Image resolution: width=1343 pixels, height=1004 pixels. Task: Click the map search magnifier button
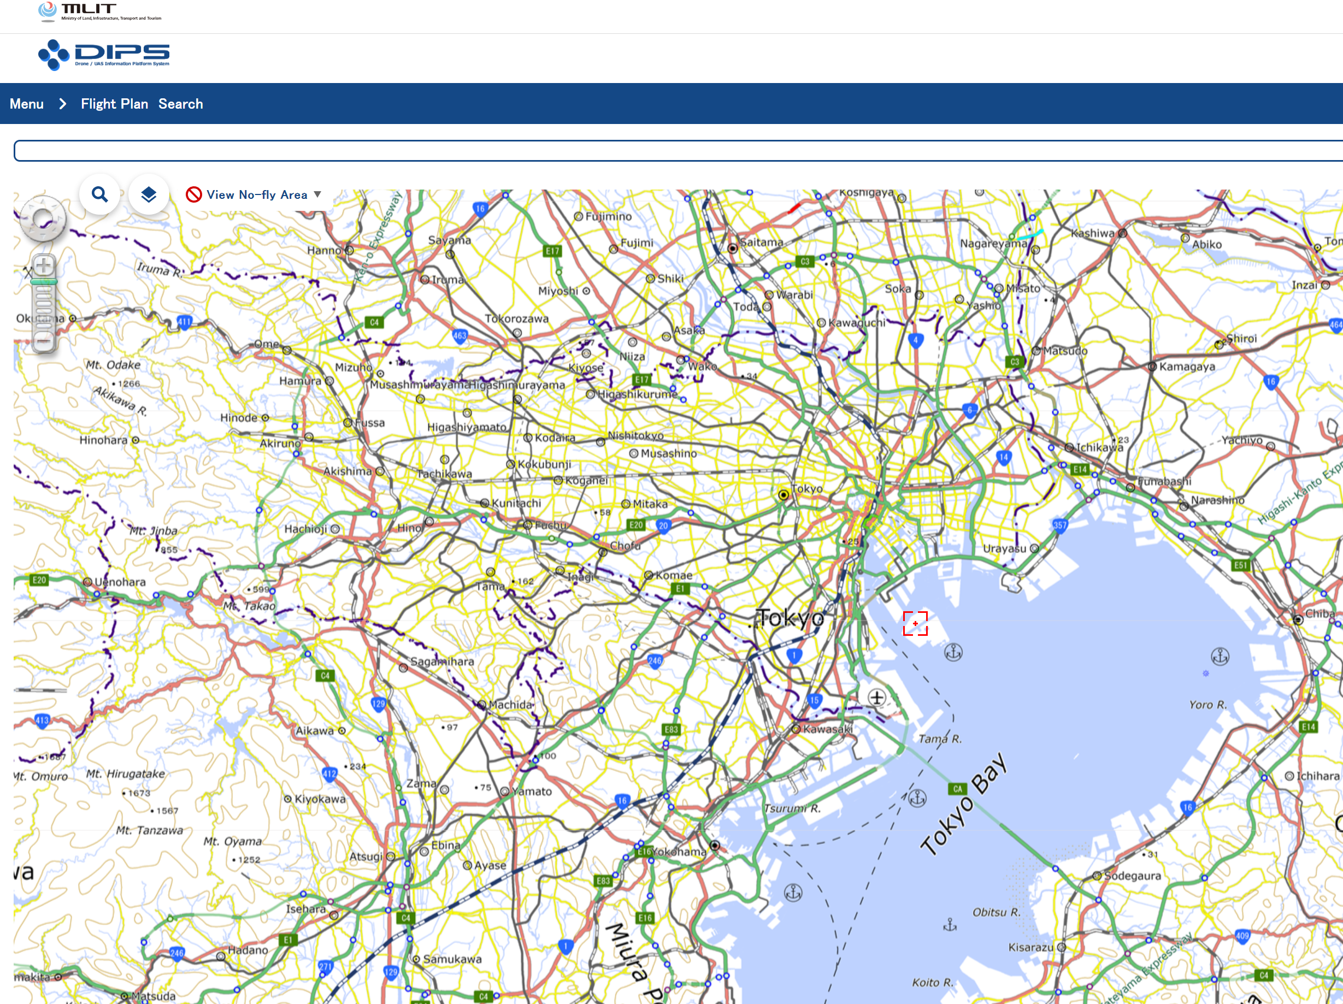pos(99,194)
